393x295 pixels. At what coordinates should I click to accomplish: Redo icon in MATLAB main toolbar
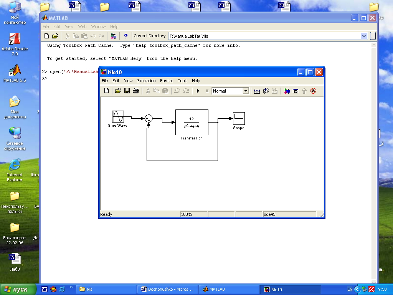click(x=101, y=36)
